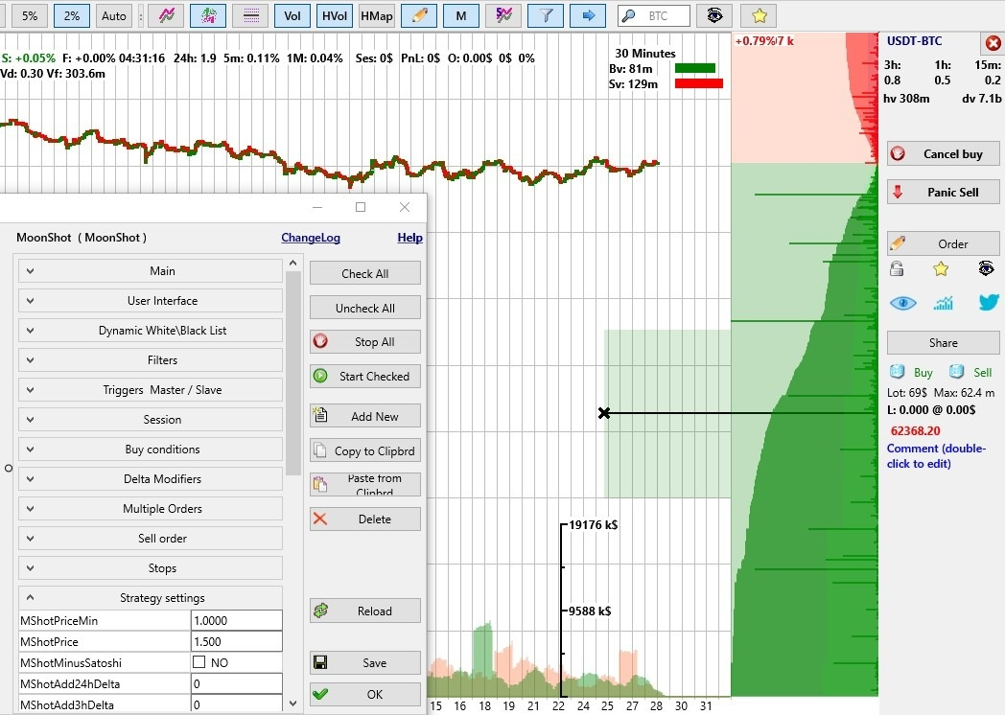Expand the Delta Modifiers section

tap(151, 478)
